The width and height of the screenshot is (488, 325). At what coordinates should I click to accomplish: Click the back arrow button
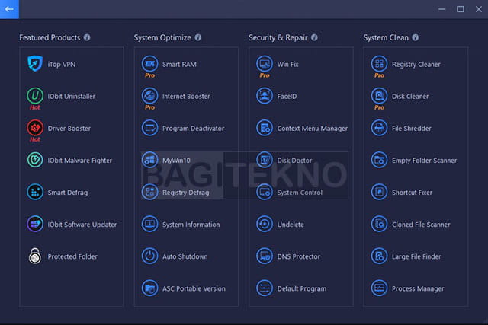pyautogui.click(x=10, y=9)
